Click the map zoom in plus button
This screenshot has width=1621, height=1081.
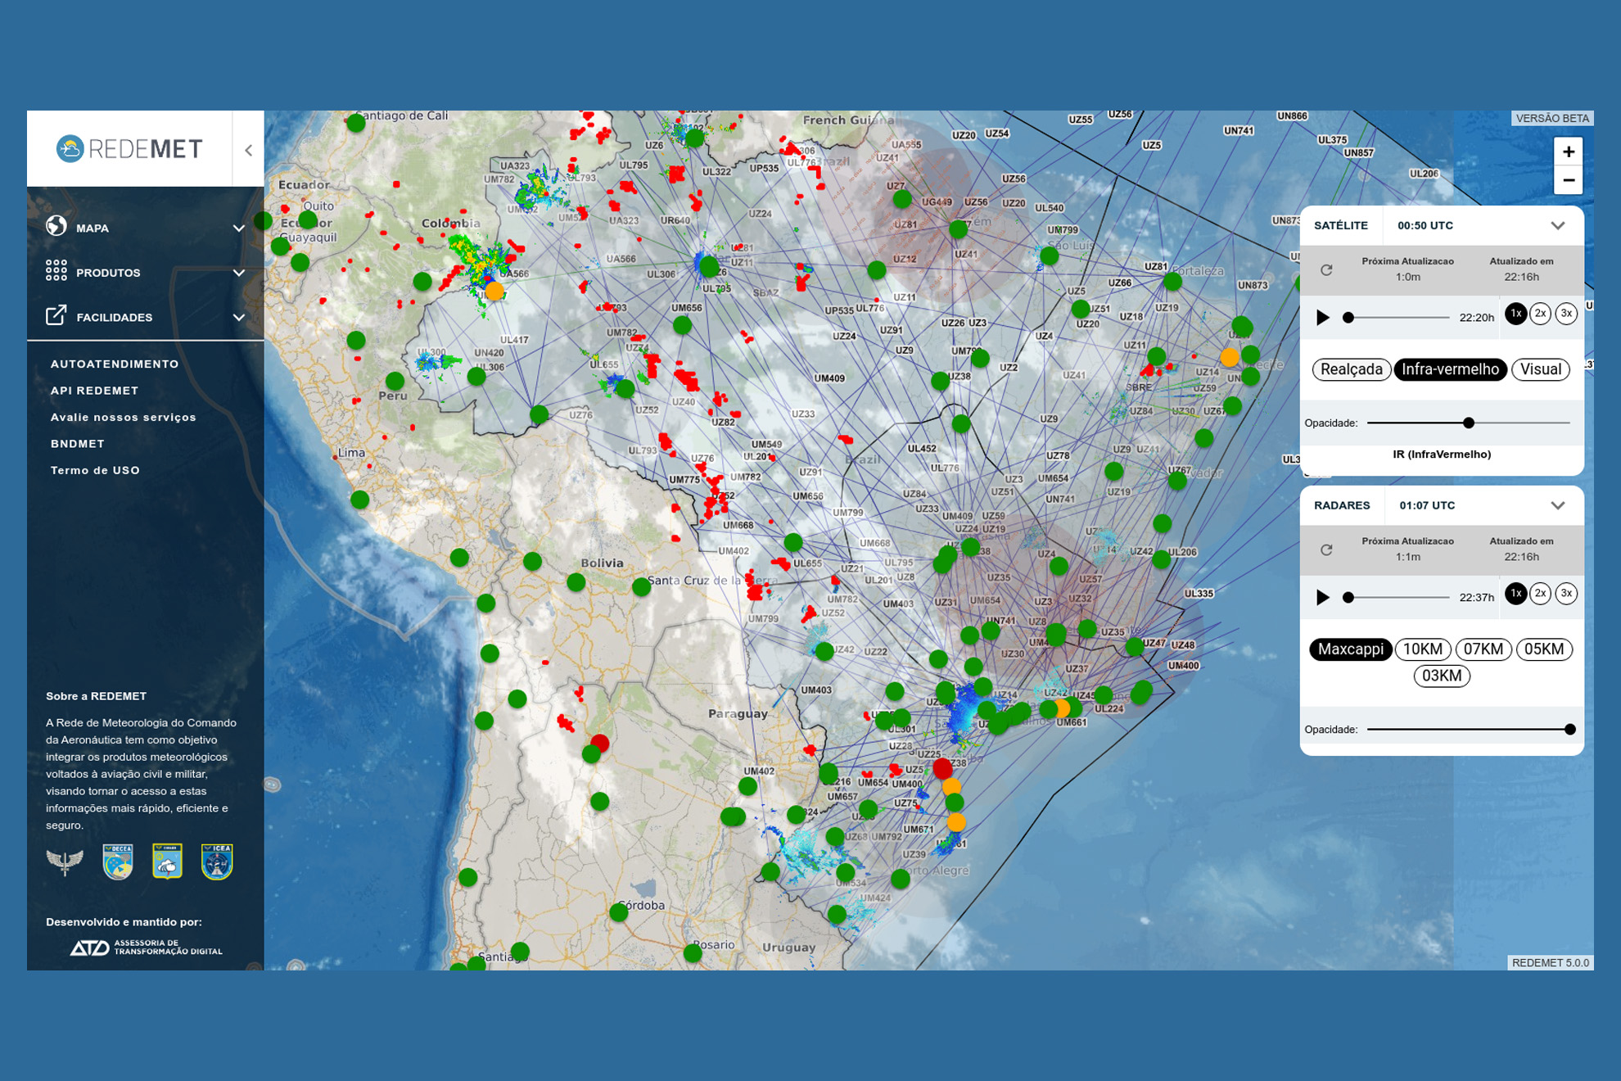click(x=1568, y=152)
